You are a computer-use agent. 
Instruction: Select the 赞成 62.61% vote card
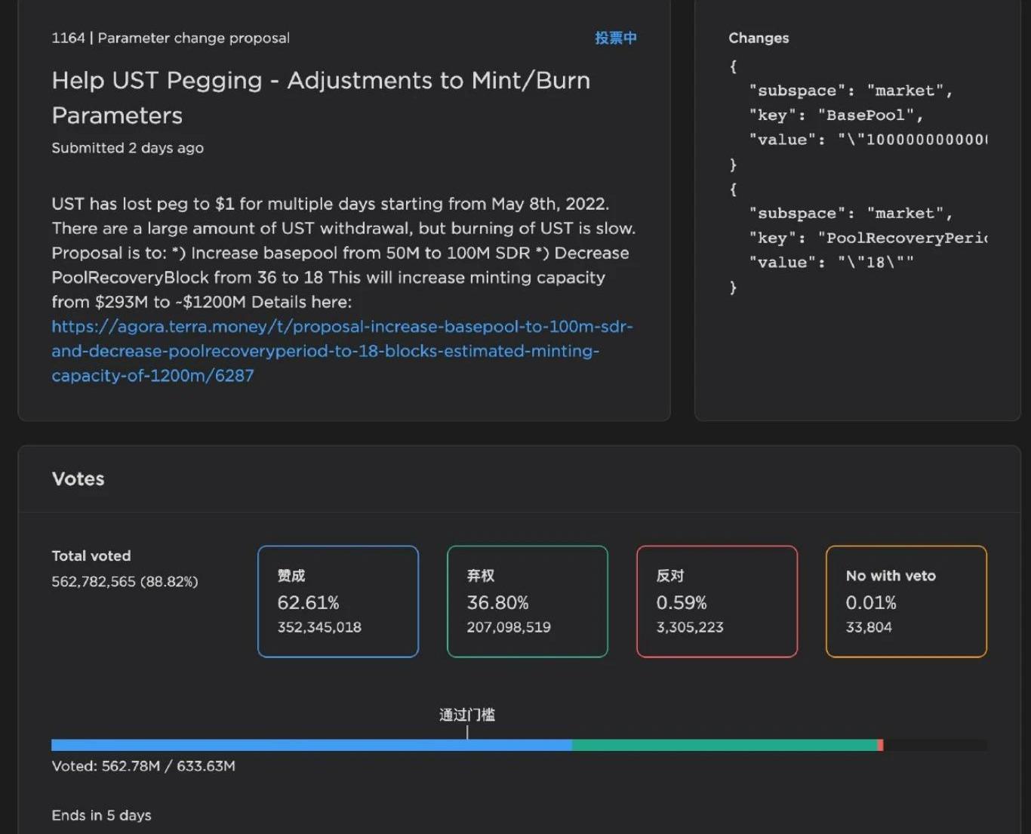(338, 602)
